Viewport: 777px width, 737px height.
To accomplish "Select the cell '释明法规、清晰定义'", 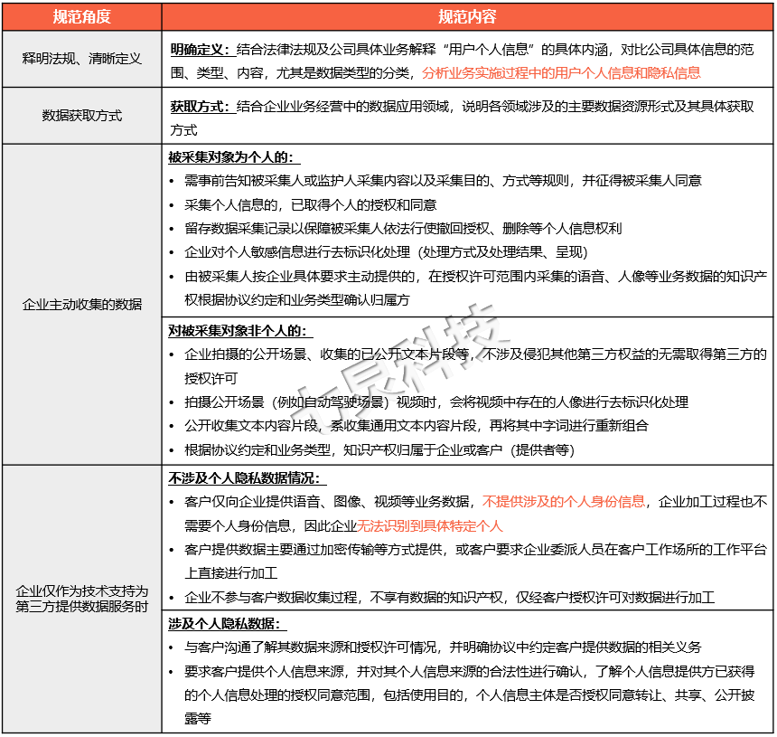I will pos(81,59).
